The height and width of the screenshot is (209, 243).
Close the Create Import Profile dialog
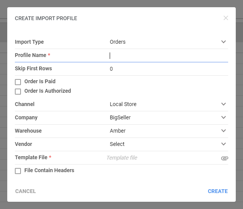click(x=225, y=18)
